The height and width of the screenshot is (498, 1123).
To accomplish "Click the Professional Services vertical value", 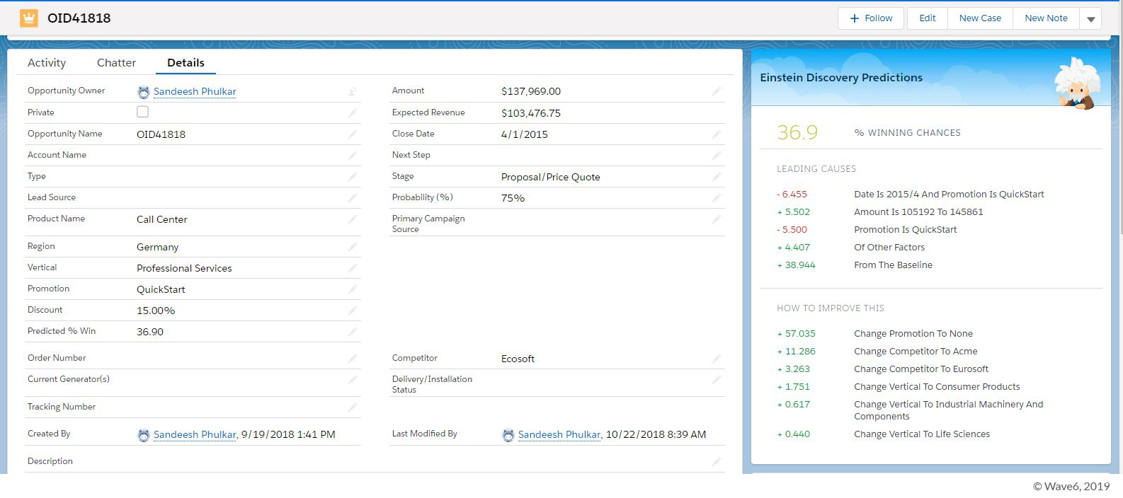I will click(184, 269).
